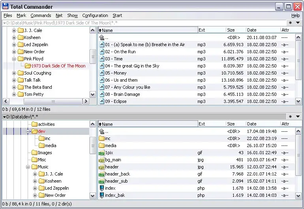Viewport: 304px width, 209px height.
Task: Collapse the Pink Floyd tree node
Action: pos(14,59)
